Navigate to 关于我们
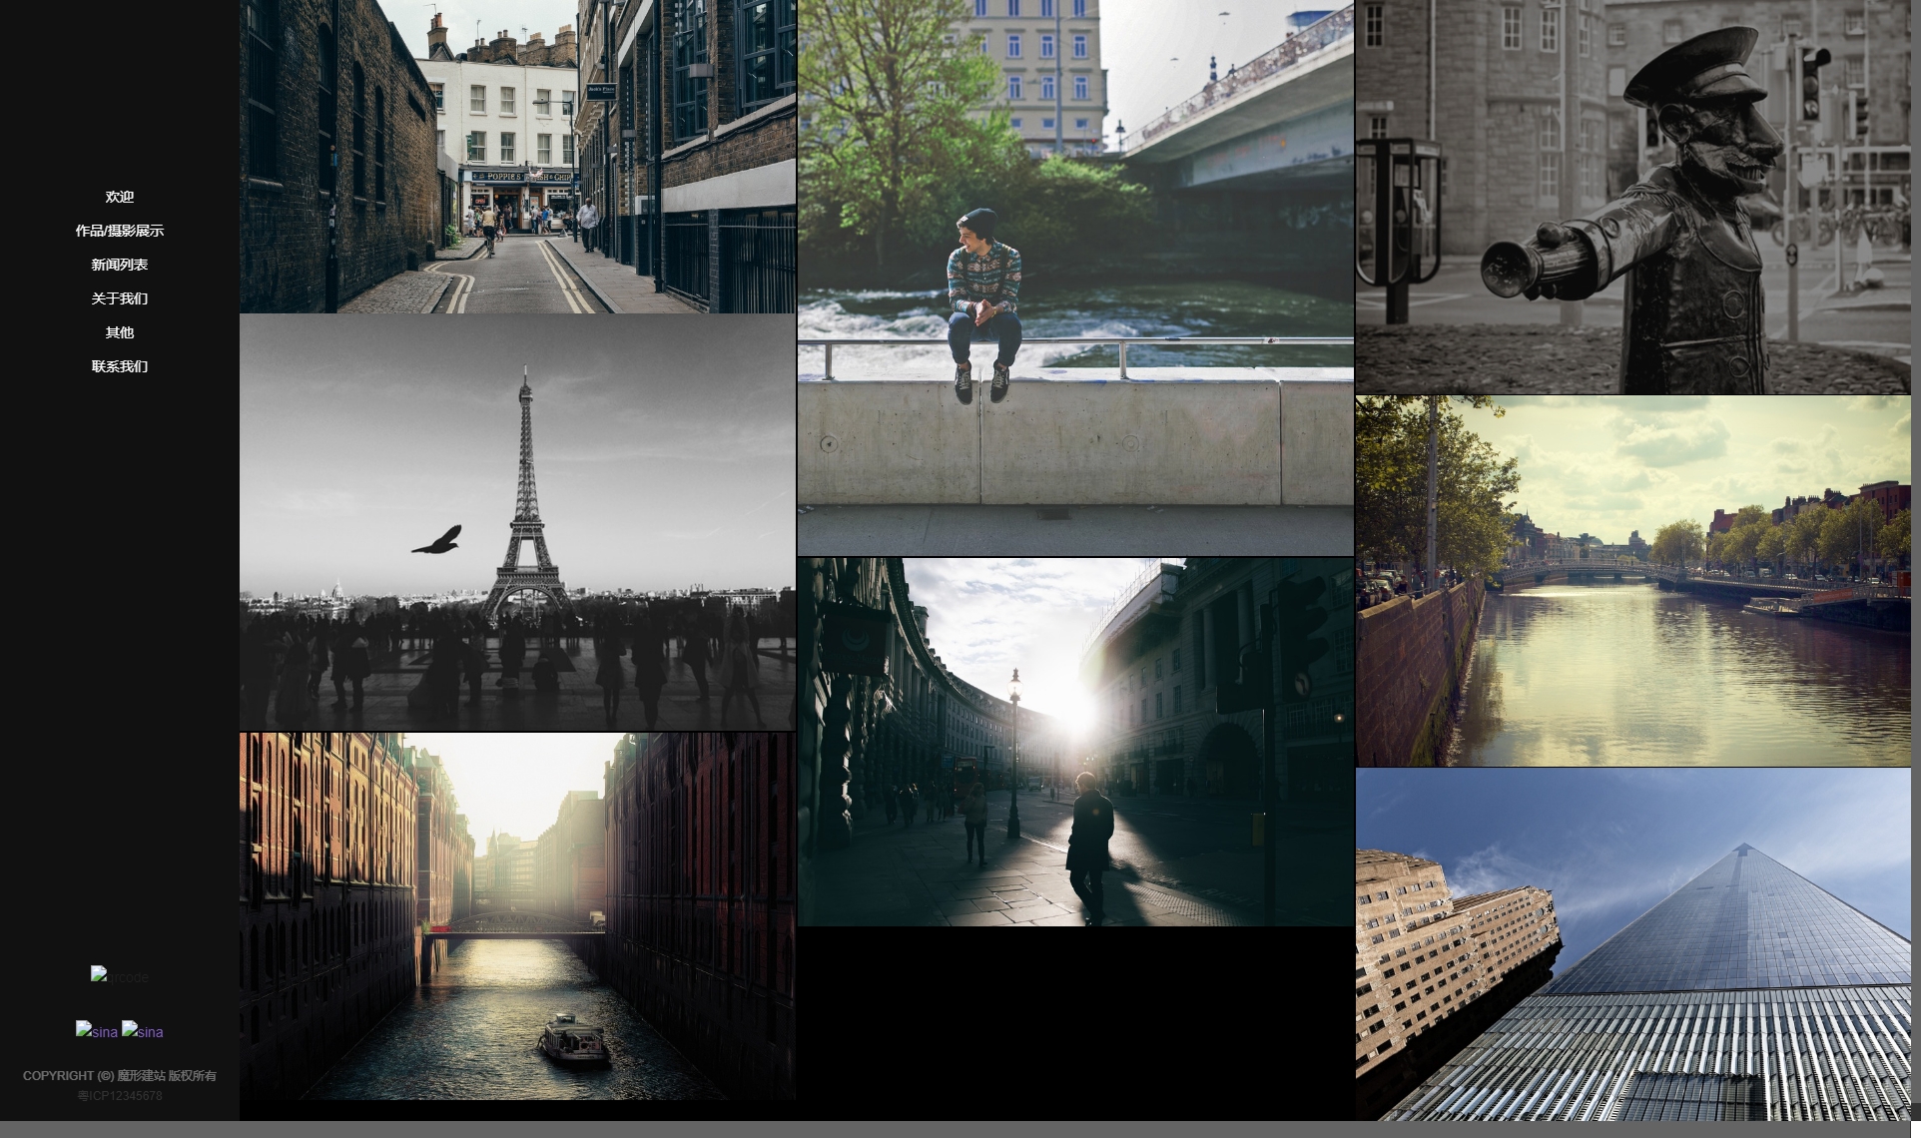1921x1138 pixels. [120, 298]
